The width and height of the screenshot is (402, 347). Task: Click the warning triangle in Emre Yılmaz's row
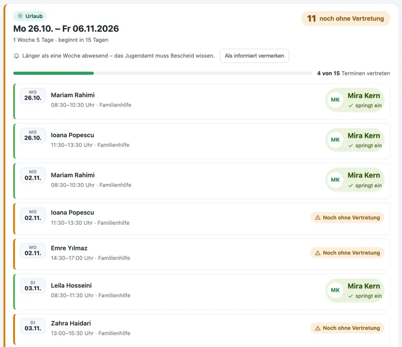click(x=318, y=253)
